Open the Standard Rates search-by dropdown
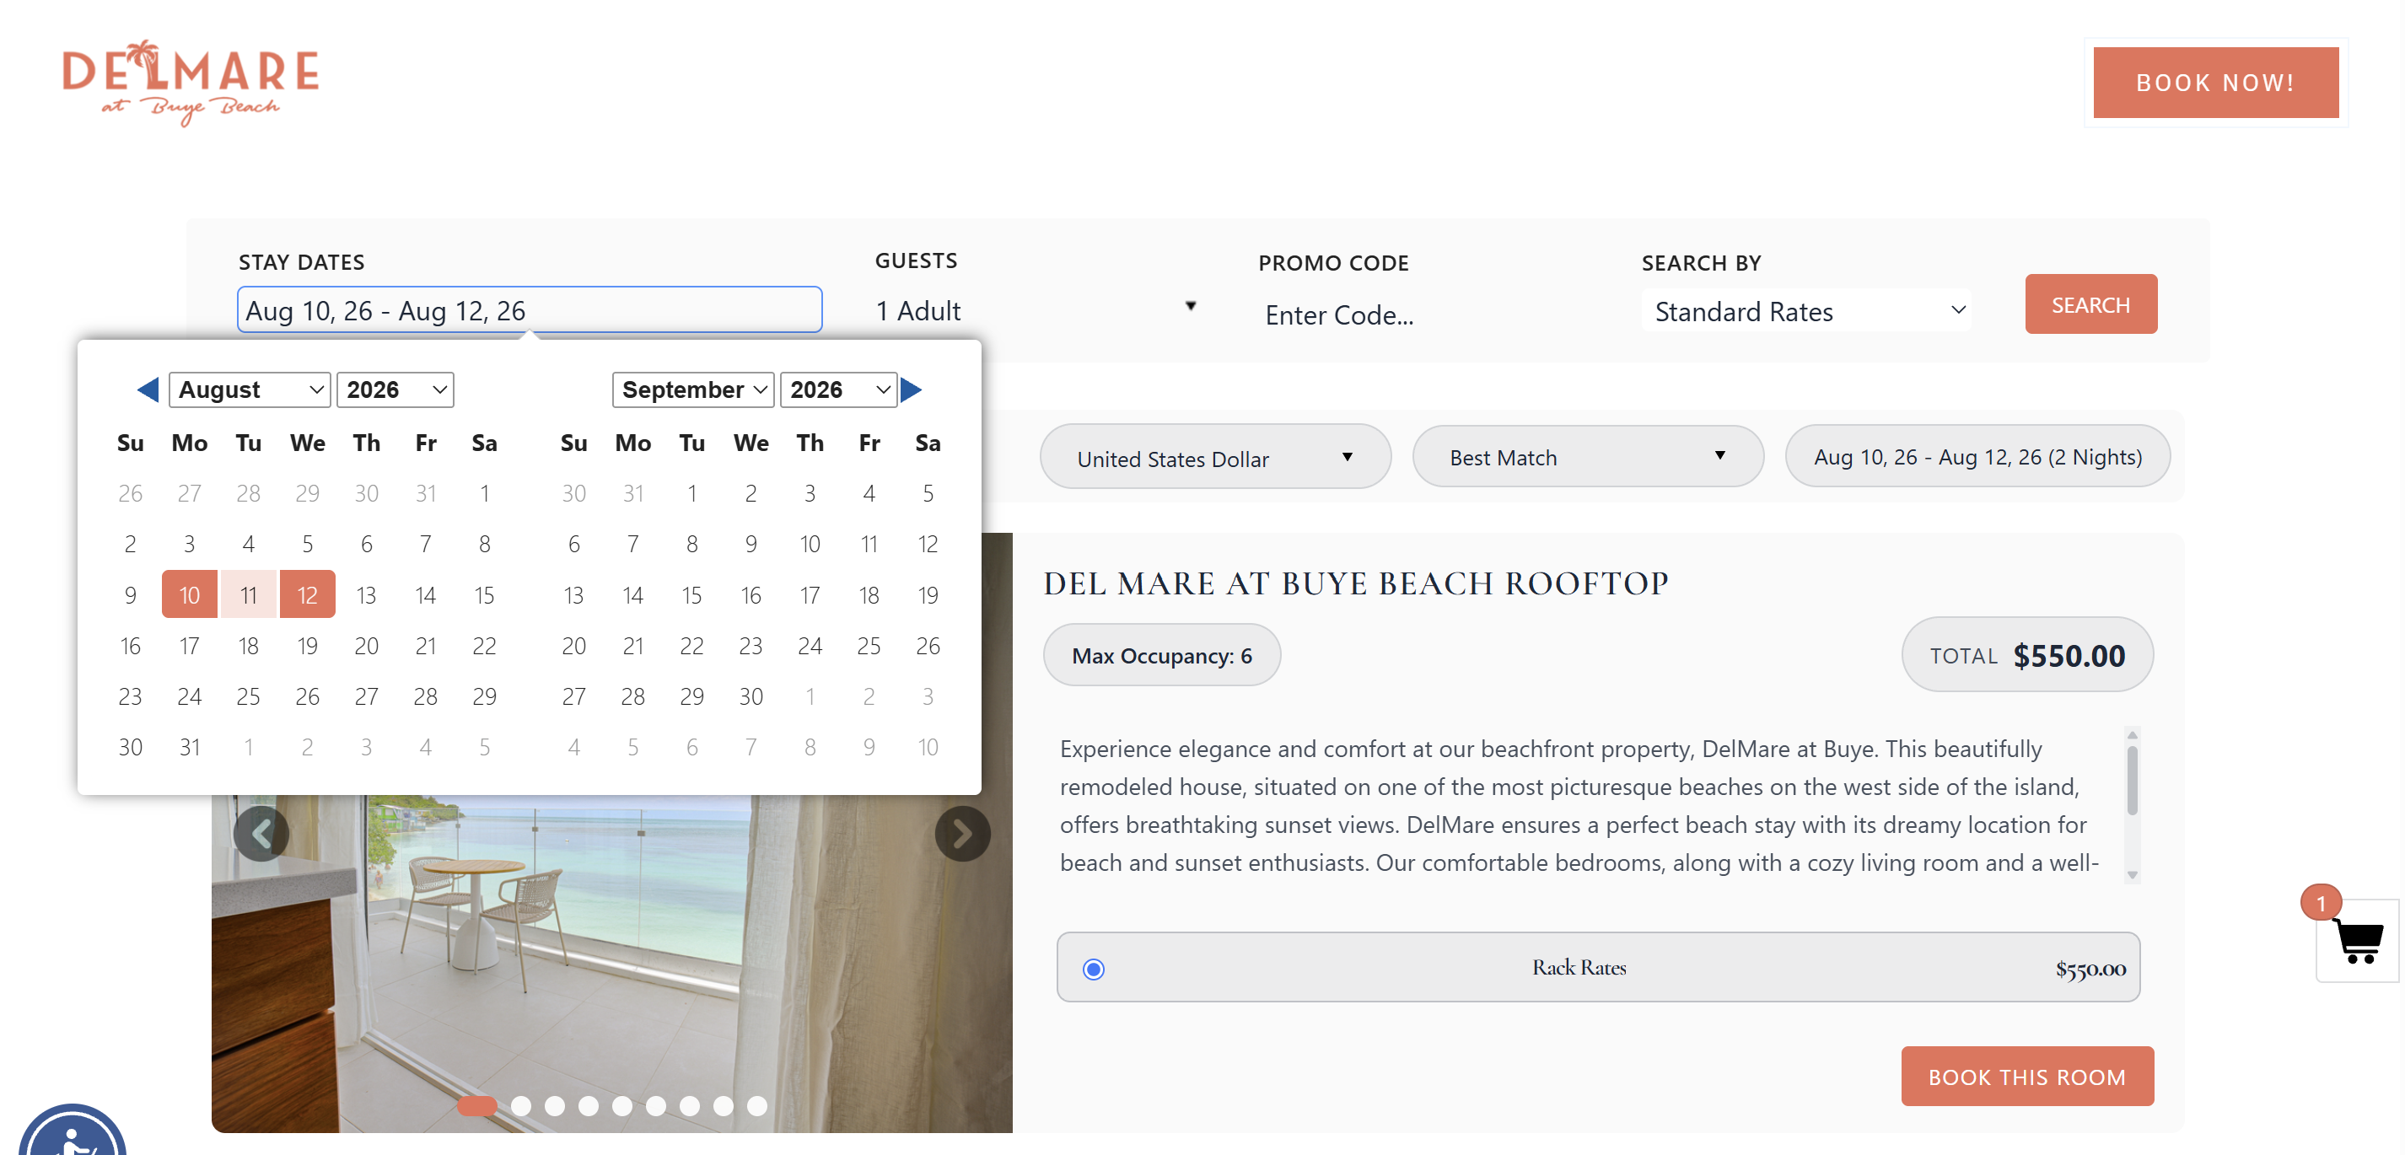Screen dimensions: 2405x1155 click(x=1806, y=311)
